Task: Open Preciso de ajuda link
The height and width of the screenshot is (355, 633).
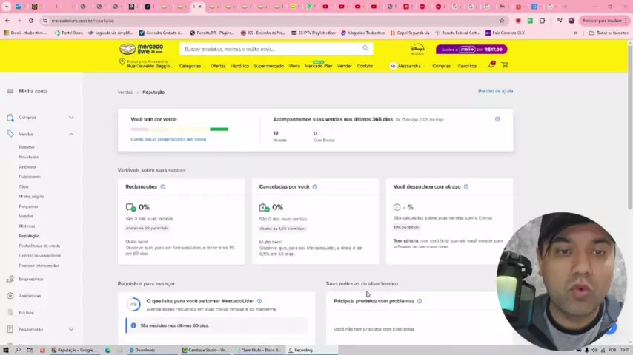Action: pyautogui.click(x=495, y=92)
